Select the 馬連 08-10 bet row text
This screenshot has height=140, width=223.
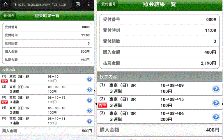47,79
